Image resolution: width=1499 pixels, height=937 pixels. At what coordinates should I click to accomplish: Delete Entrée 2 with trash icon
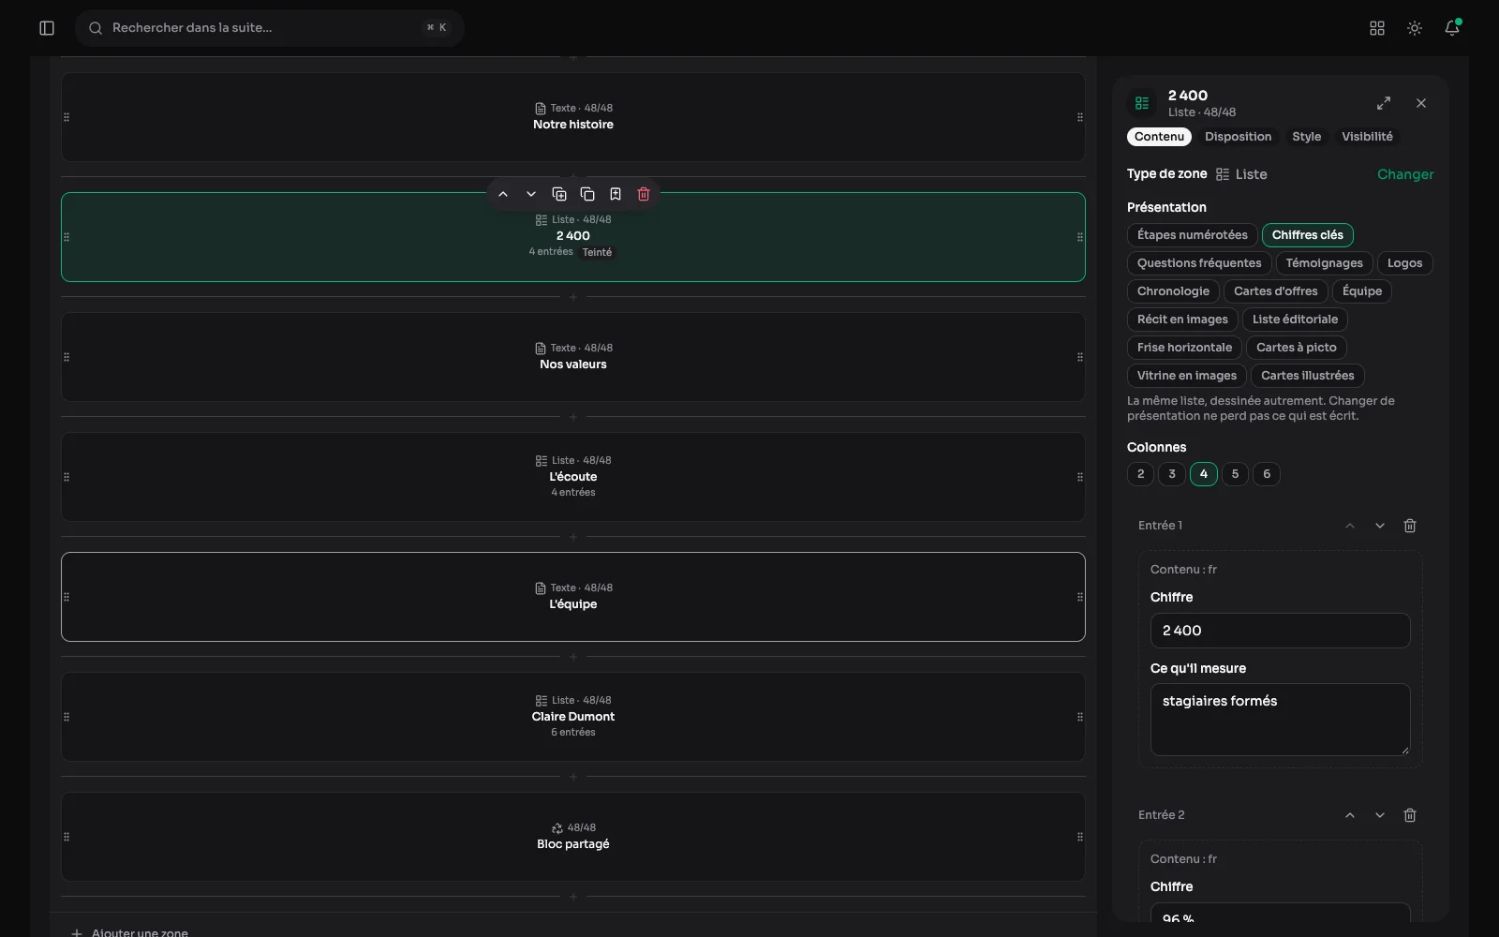pyautogui.click(x=1410, y=815)
